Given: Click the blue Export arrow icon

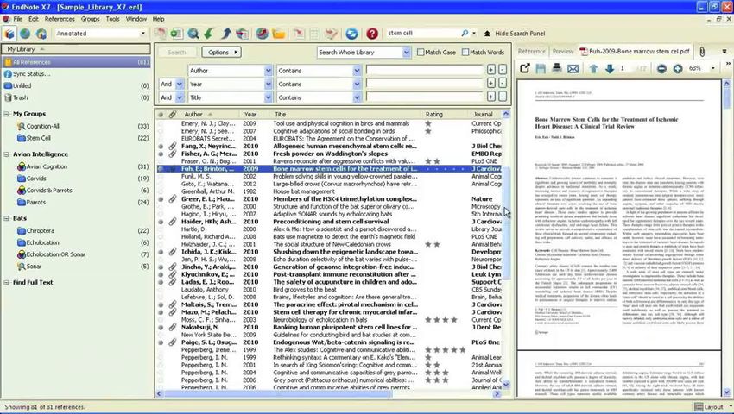Looking at the screenshot, I should [x=226, y=34].
